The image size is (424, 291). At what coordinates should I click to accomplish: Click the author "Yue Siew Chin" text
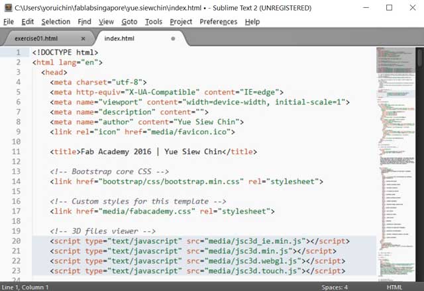pyautogui.click(x=206, y=122)
